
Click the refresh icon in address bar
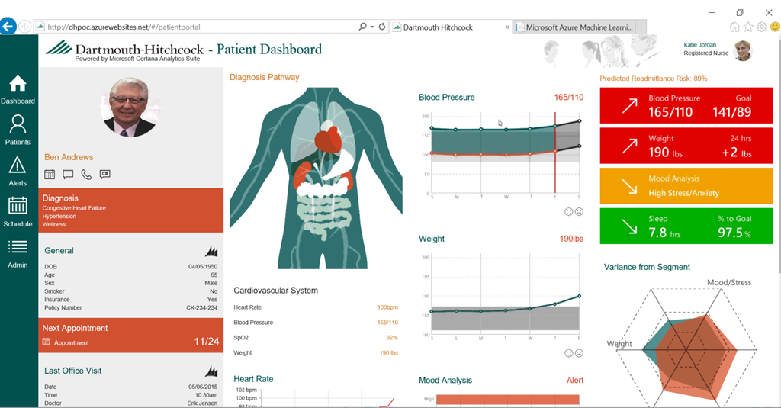point(382,27)
